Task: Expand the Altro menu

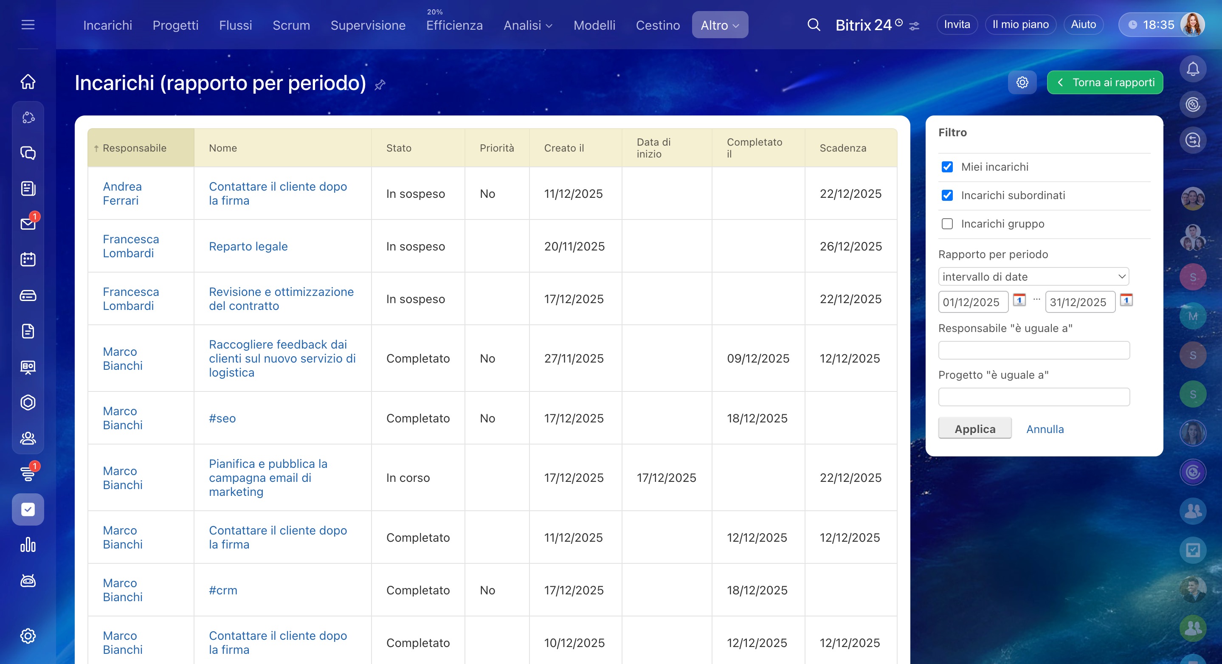Action: coord(720,25)
